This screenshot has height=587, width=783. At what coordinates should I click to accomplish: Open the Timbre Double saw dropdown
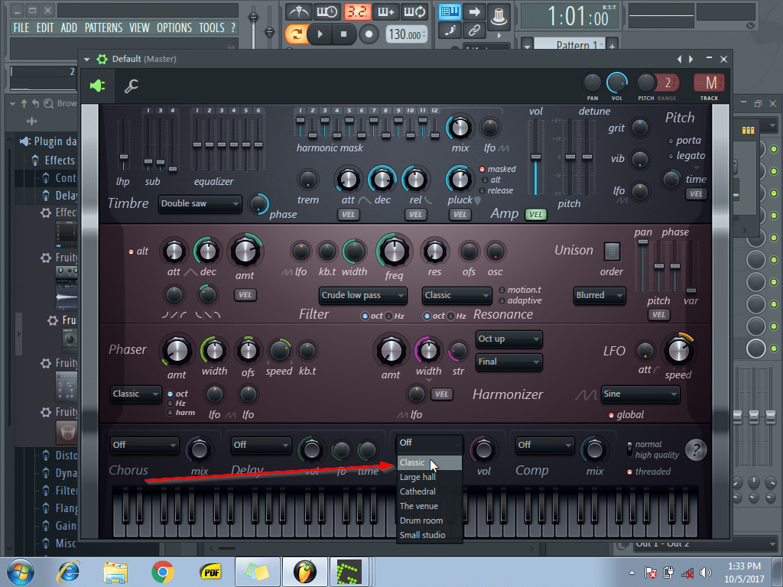200,204
